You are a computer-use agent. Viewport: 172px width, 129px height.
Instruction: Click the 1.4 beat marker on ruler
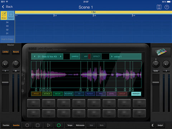pyautogui.click(x=134, y=15)
